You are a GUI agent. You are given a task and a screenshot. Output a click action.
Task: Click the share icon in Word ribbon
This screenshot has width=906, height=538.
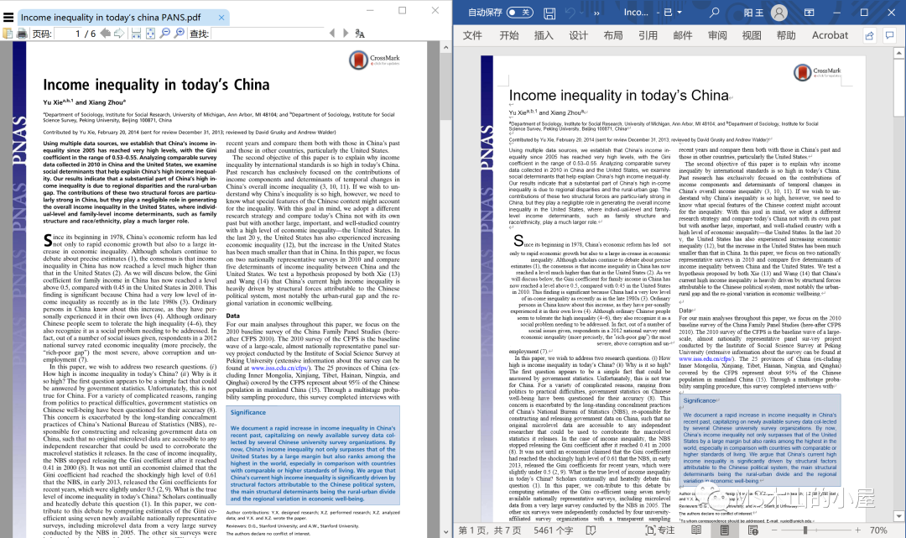(869, 36)
